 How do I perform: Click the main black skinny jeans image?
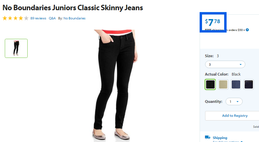coord(116,85)
